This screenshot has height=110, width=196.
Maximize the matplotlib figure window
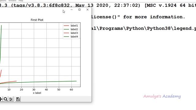tap(80, 9)
